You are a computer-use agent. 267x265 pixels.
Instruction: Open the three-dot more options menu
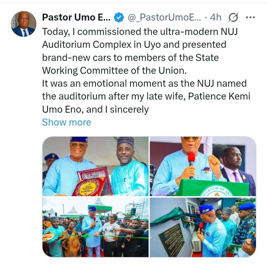coord(251,17)
